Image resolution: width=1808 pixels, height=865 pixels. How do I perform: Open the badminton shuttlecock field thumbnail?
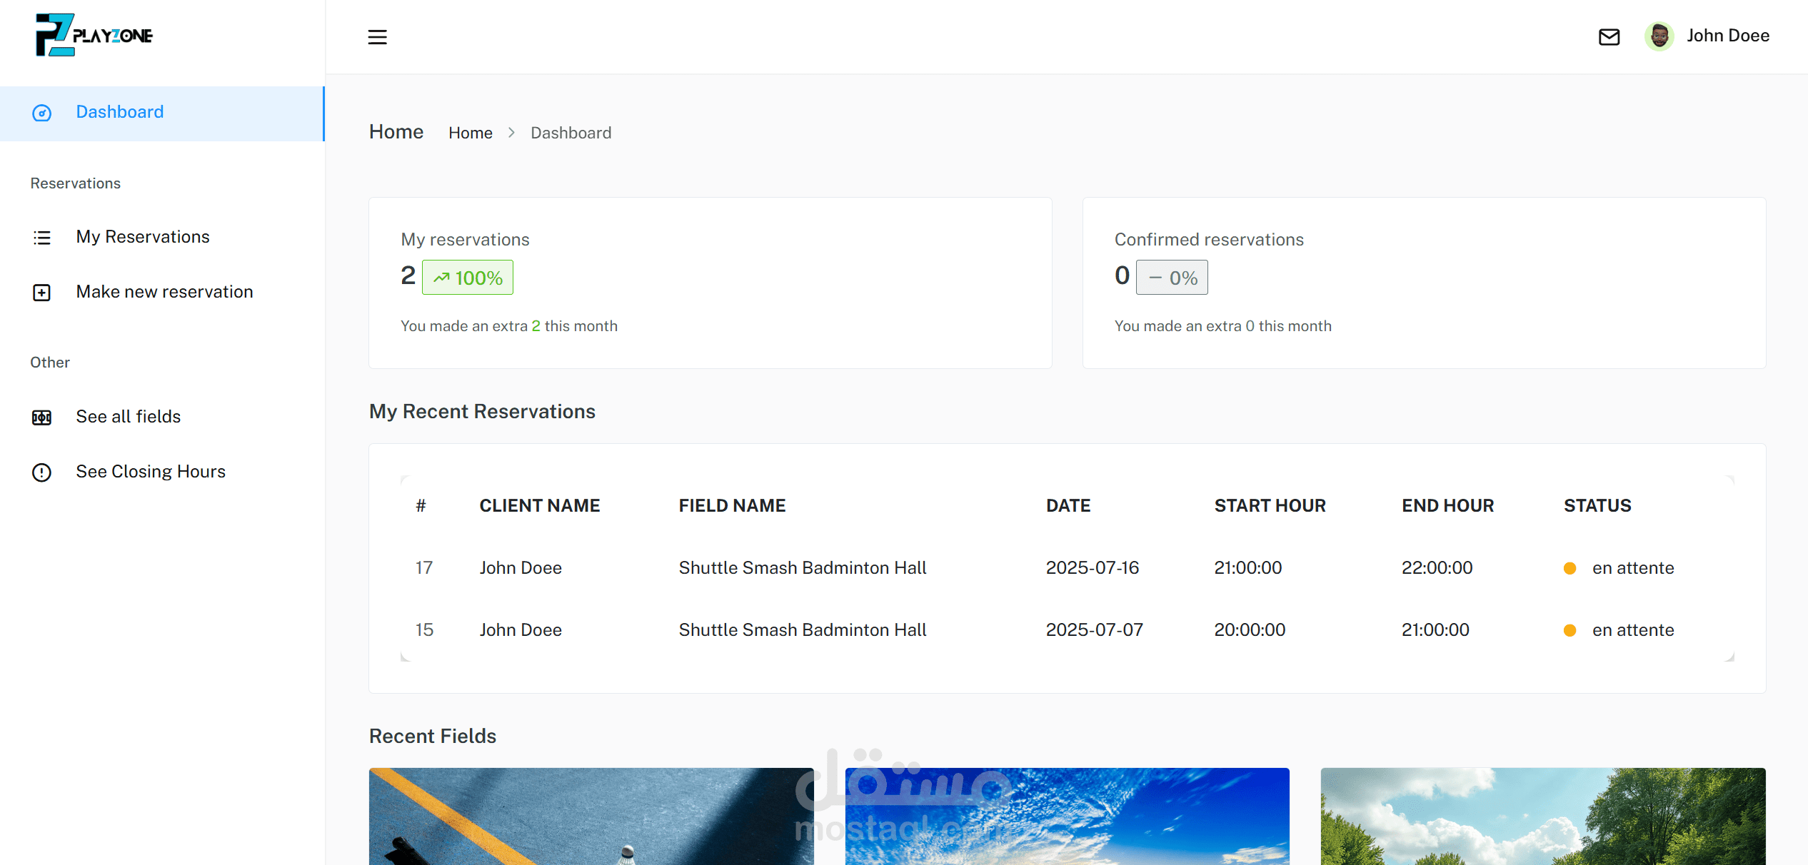click(x=591, y=816)
